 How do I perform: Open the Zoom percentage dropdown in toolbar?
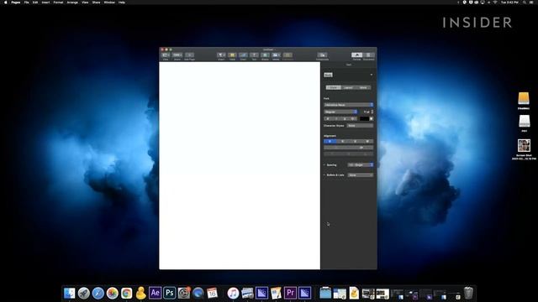[177, 55]
